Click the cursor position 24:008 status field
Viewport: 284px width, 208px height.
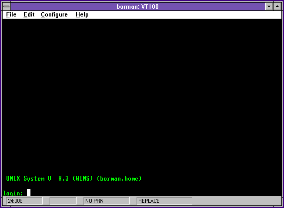(x=24, y=201)
